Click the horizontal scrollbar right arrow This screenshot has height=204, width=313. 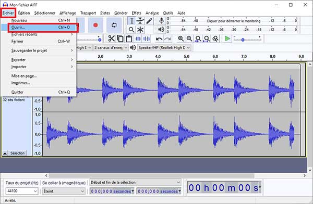[305, 175]
